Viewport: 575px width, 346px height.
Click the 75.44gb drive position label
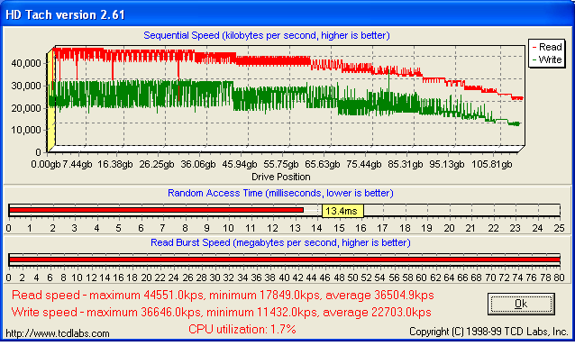tap(364, 164)
